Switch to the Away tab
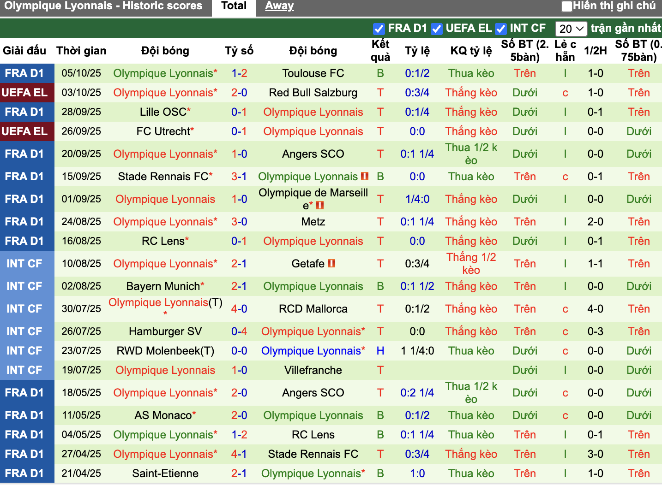 279,6
